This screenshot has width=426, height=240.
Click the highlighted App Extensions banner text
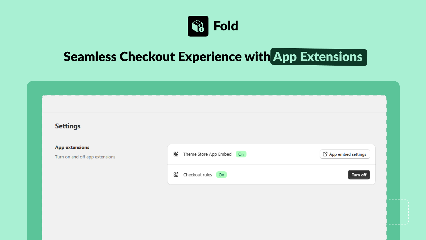click(318, 57)
